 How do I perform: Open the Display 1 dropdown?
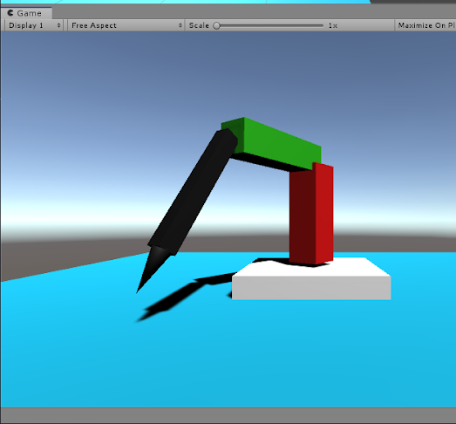coord(34,25)
